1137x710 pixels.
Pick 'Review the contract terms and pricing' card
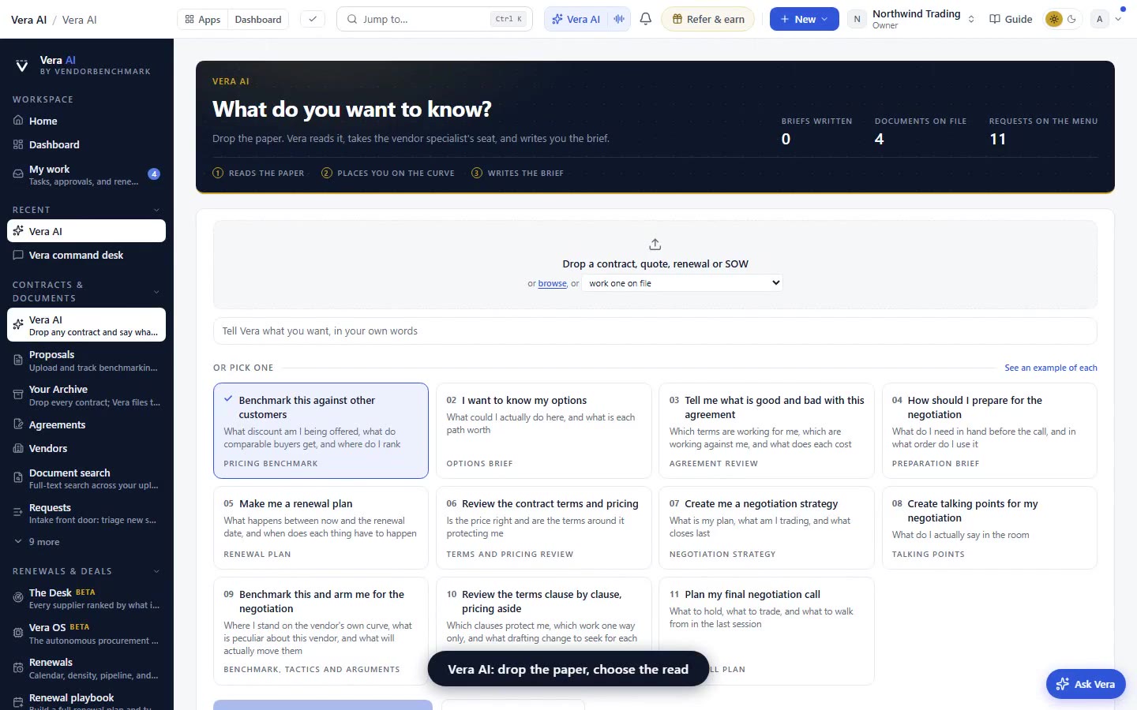[x=544, y=528]
